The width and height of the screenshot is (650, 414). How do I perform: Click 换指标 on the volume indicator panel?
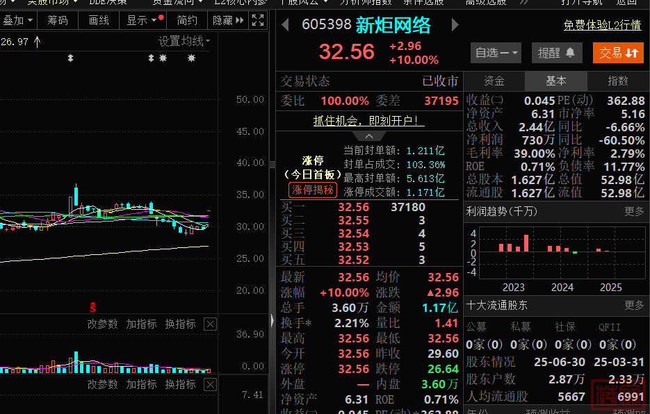(180, 324)
